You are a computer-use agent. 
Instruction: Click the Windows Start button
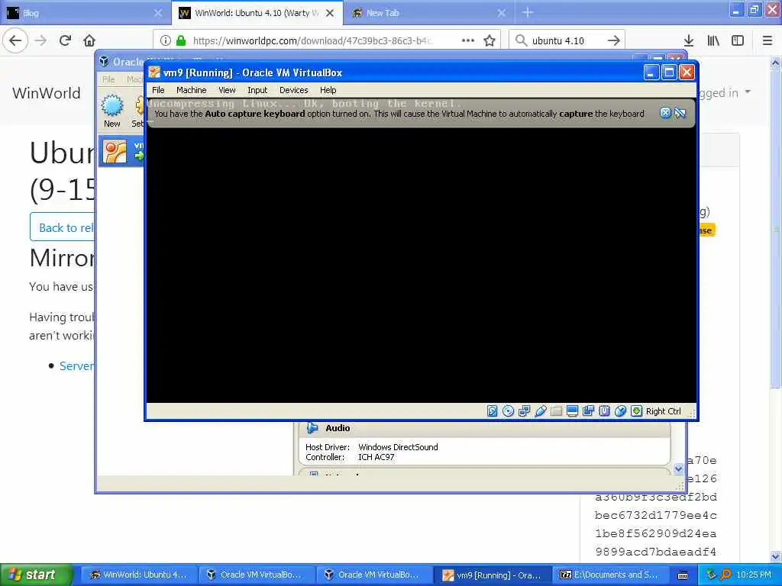pos(37,575)
